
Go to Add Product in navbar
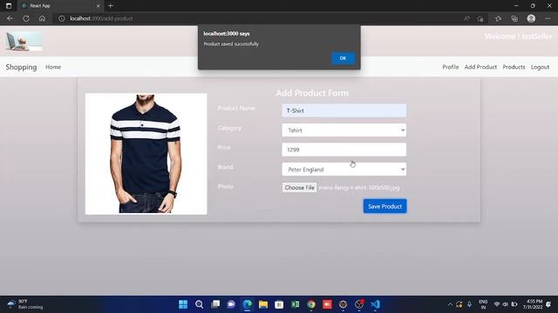point(480,67)
